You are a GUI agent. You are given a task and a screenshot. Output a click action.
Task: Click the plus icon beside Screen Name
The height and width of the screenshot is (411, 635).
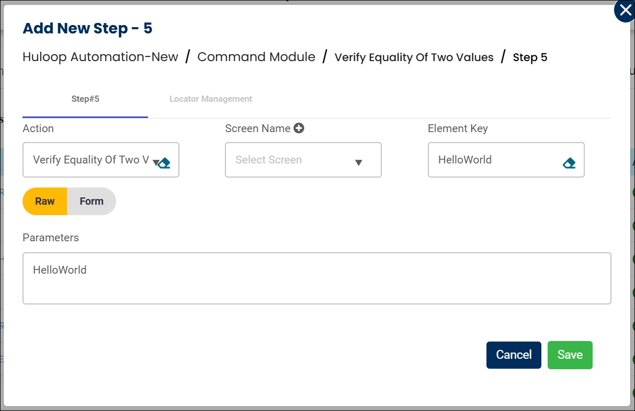pos(299,128)
